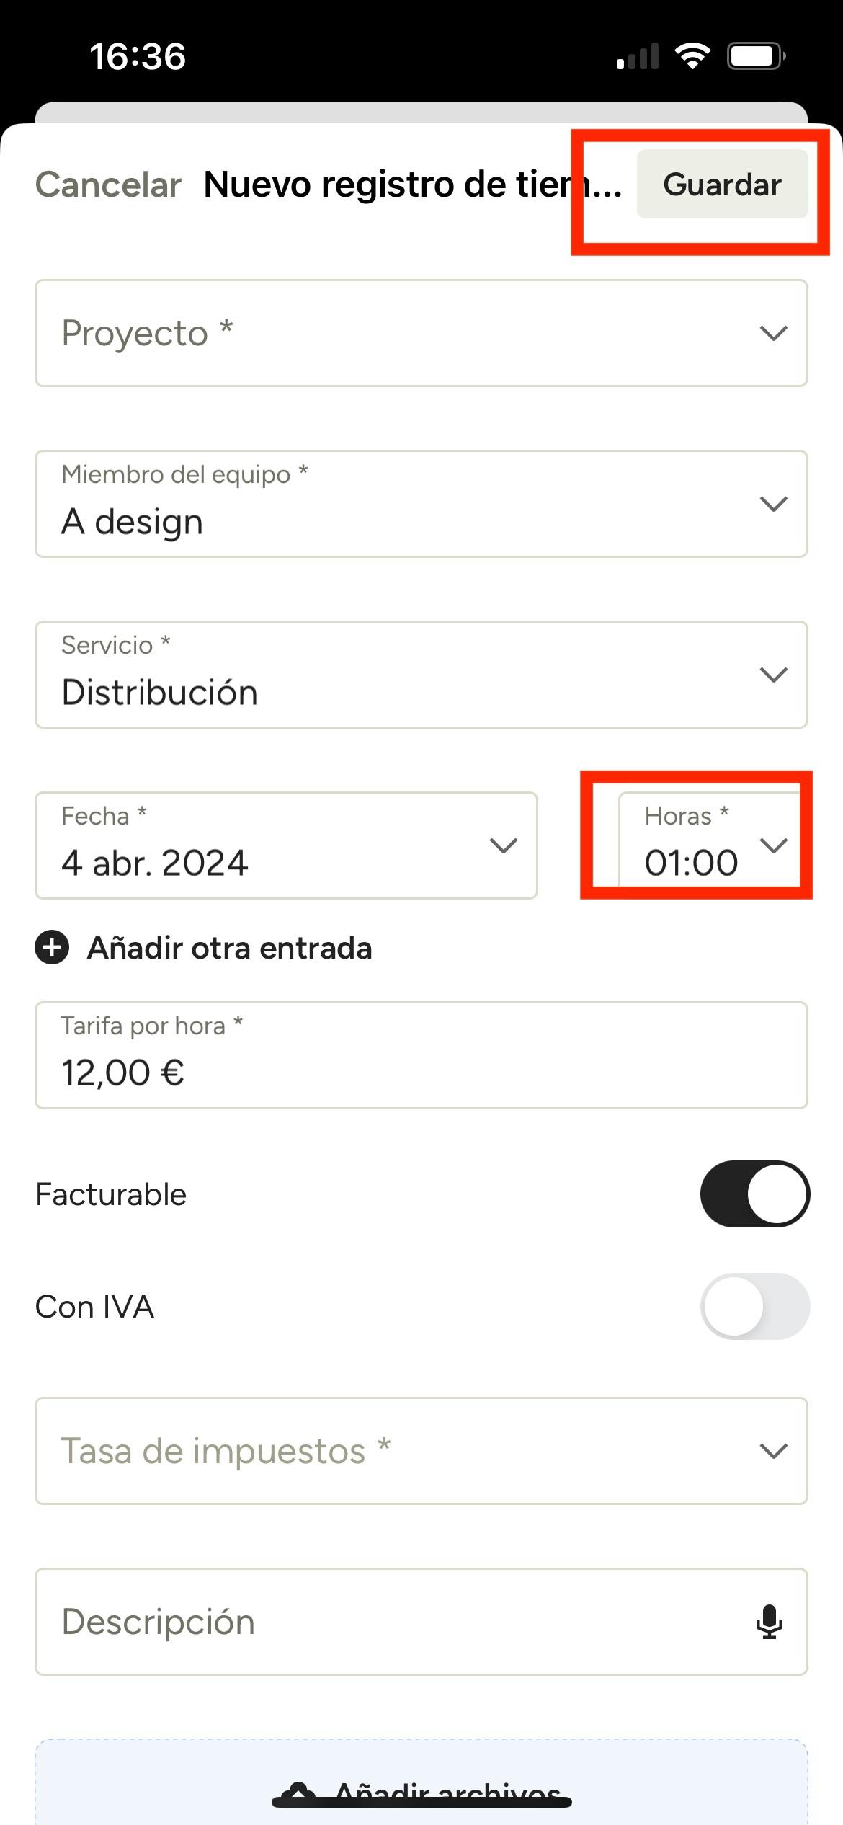Viewport: 843px width, 1825px height.
Task: Open the Servicio dropdown showing Distribución
Action: tap(421, 675)
